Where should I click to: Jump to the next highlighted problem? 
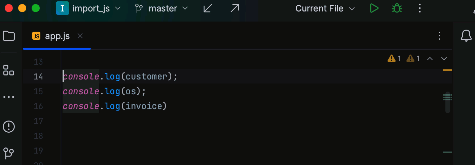[x=444, y=59]
